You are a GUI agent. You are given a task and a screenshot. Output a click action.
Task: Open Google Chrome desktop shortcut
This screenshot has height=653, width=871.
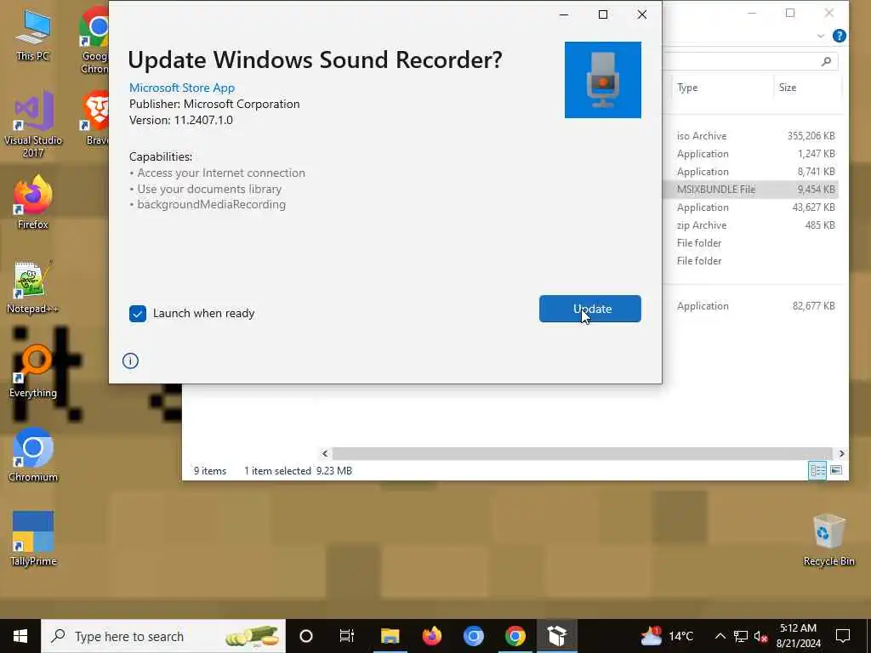[95, 41]
